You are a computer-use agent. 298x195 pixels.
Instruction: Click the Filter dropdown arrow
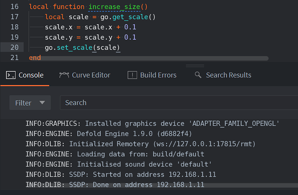click(x=42, y=103)
